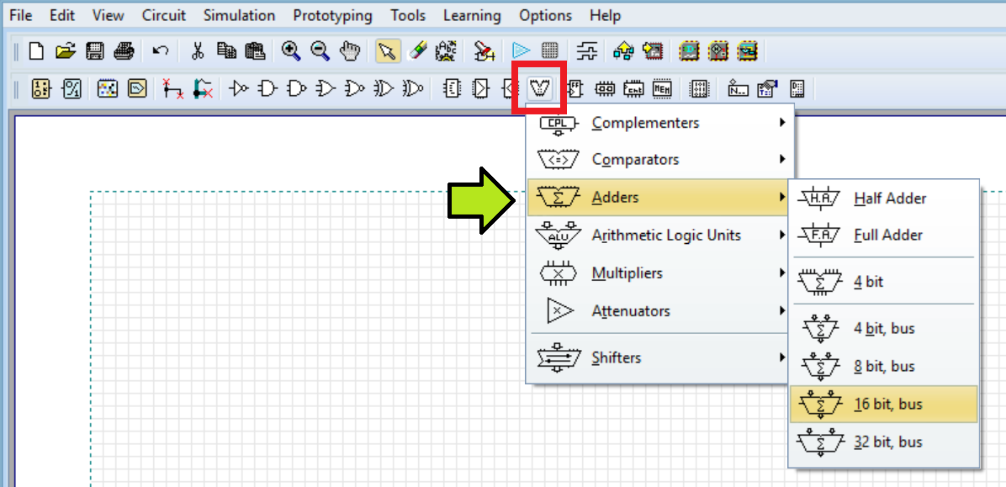Open the Options menu
This screenshot has width=1006, height=487.
(545, 15)
